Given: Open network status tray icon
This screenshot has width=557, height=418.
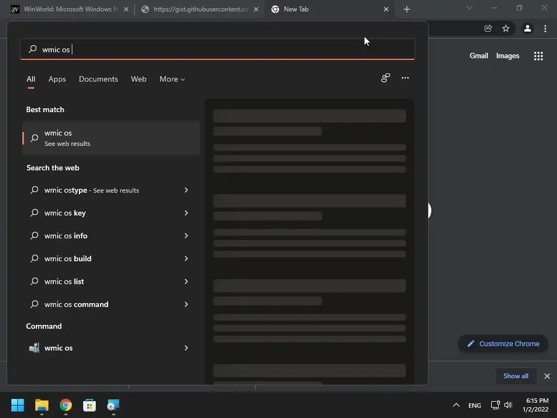Looking at the screenshot, I should click(495, 405).
